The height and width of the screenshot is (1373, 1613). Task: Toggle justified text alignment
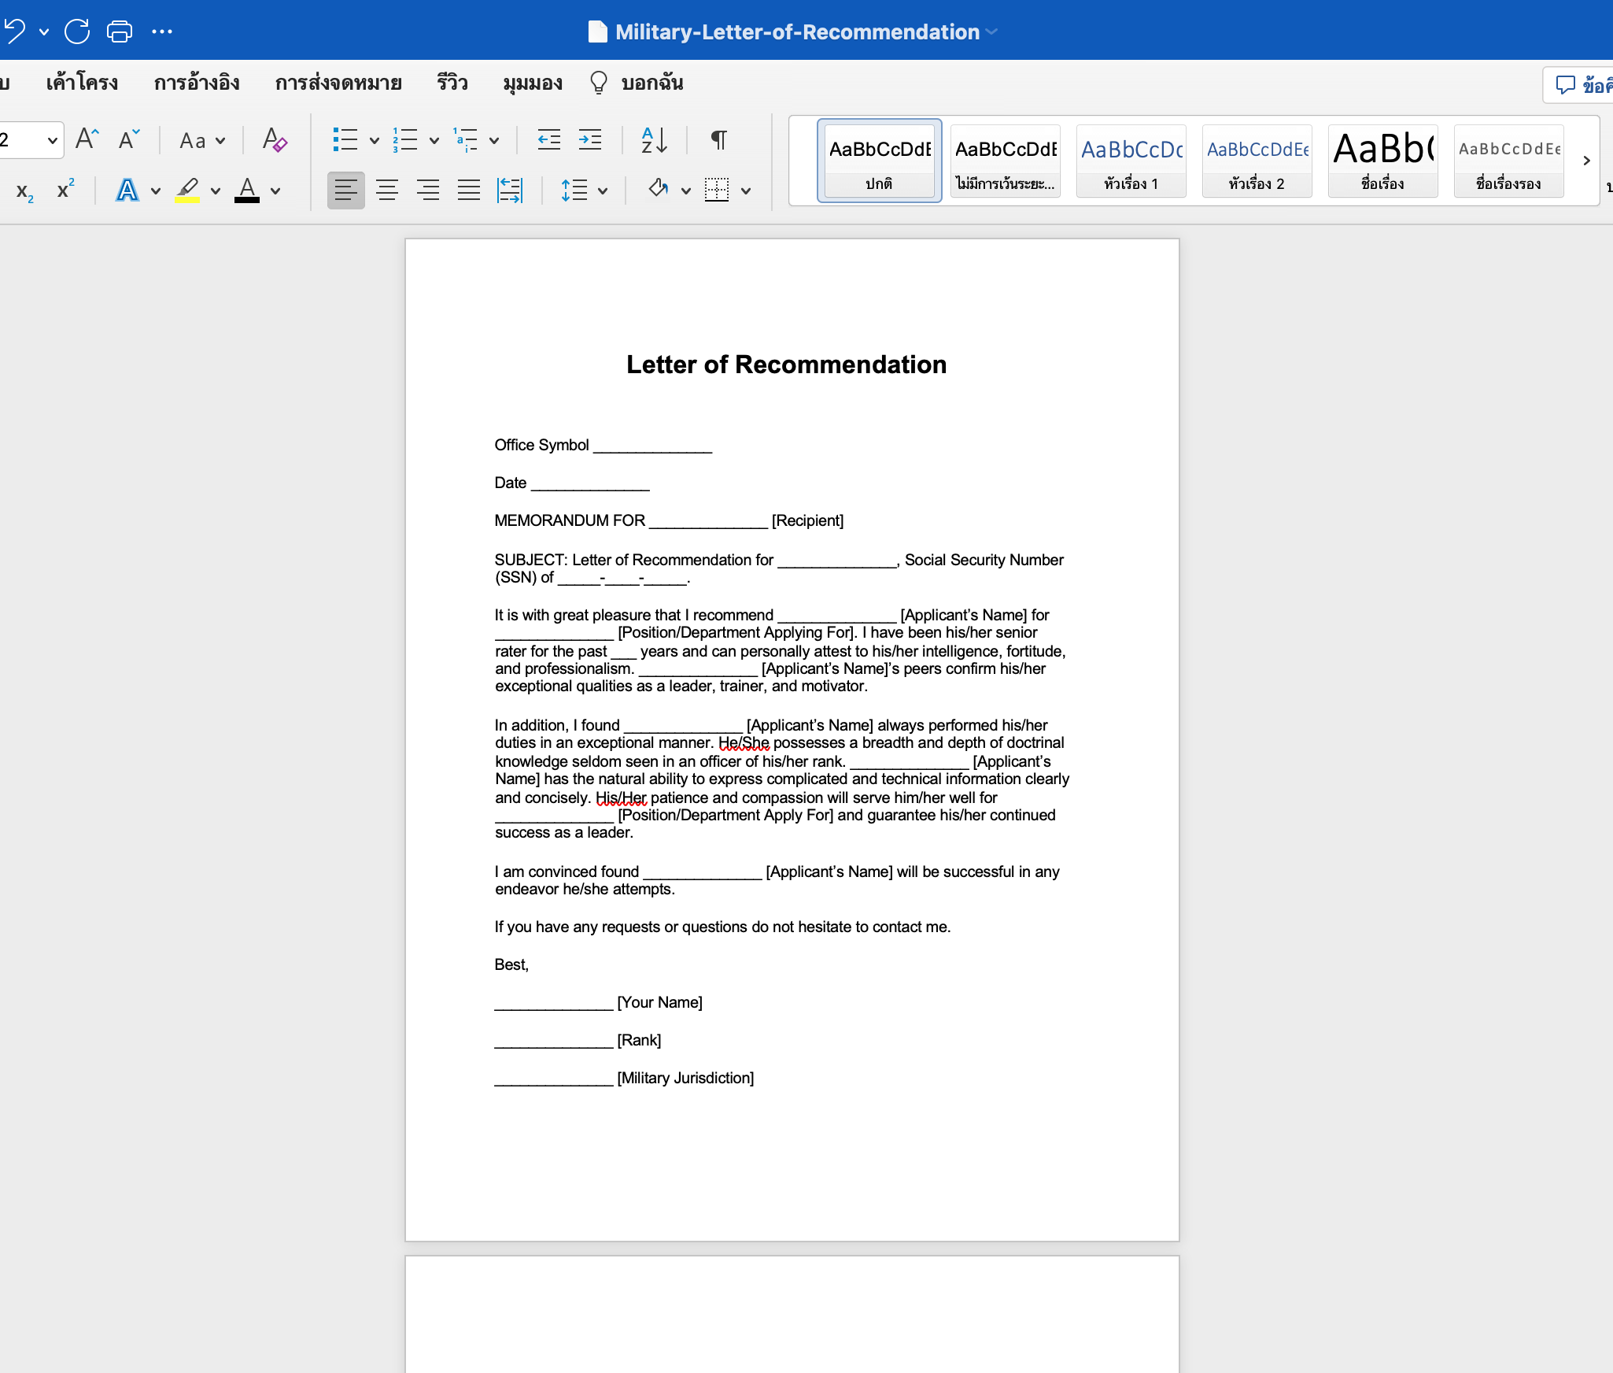point(468,191)
